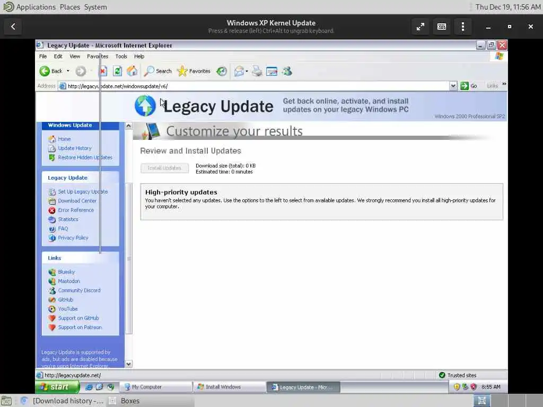Open Restore Hidden Updates link
Screen dimensions: 543x407
[85, 157]
